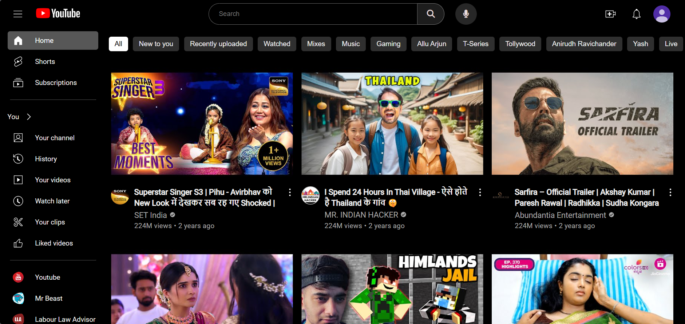Viewport: 685px width, 324px height.
Task: Click the YouTube logo
Action: tap(58, 13)
